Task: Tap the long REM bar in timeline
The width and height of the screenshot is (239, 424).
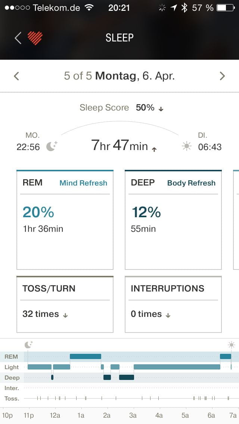Action: pos(85,356)
